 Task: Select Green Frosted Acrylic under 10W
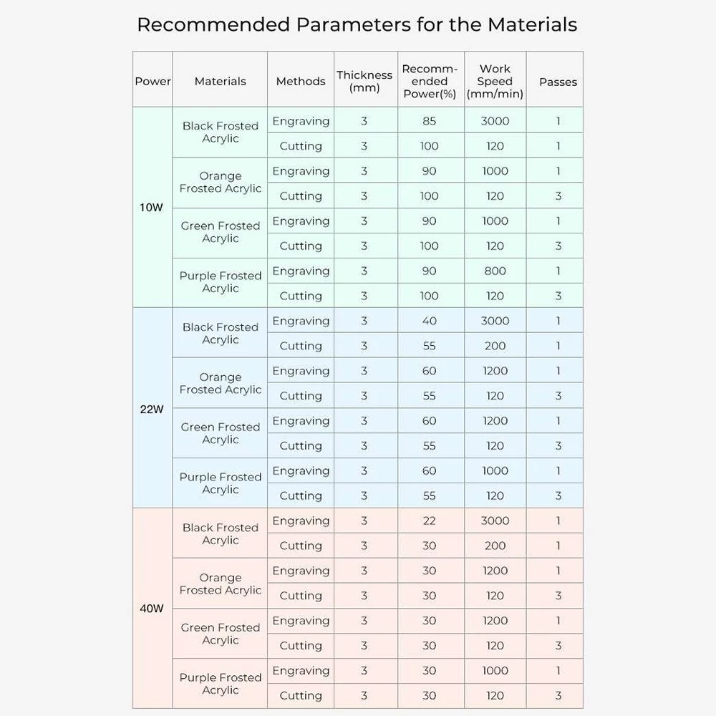[220, 232]
